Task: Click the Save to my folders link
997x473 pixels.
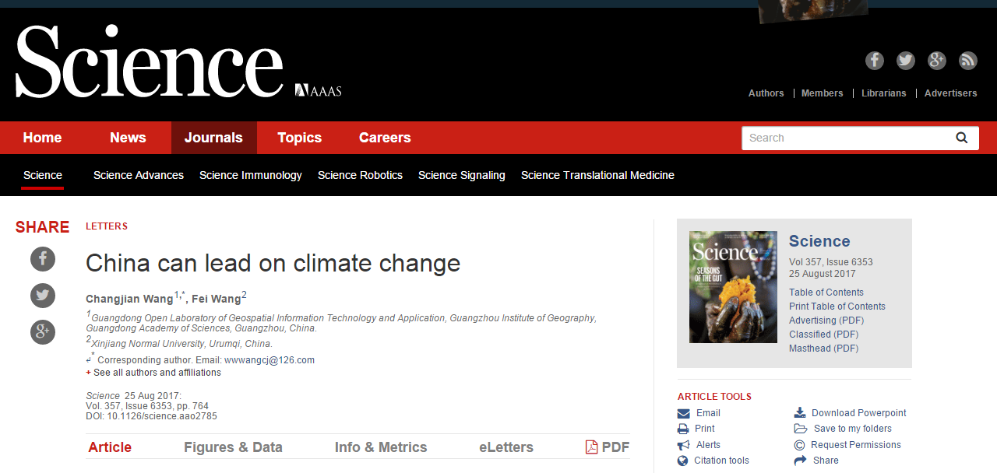Action: pos(853,429)
